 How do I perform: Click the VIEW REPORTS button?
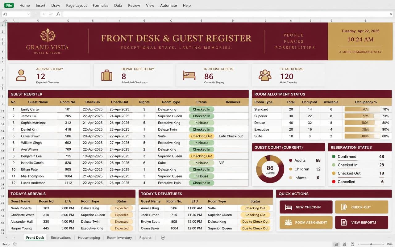[x=362, y=222]
